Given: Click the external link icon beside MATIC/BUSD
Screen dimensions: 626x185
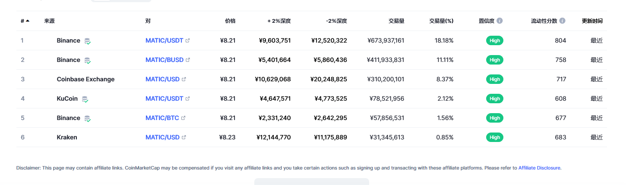Looking at the screenshot, I should click(x=188, y=60).
